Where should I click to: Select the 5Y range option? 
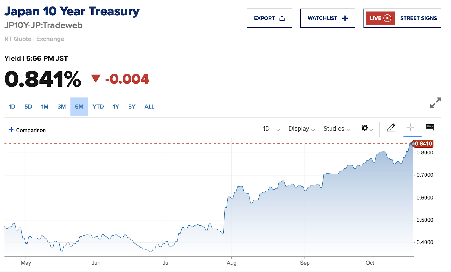(132, 107)
